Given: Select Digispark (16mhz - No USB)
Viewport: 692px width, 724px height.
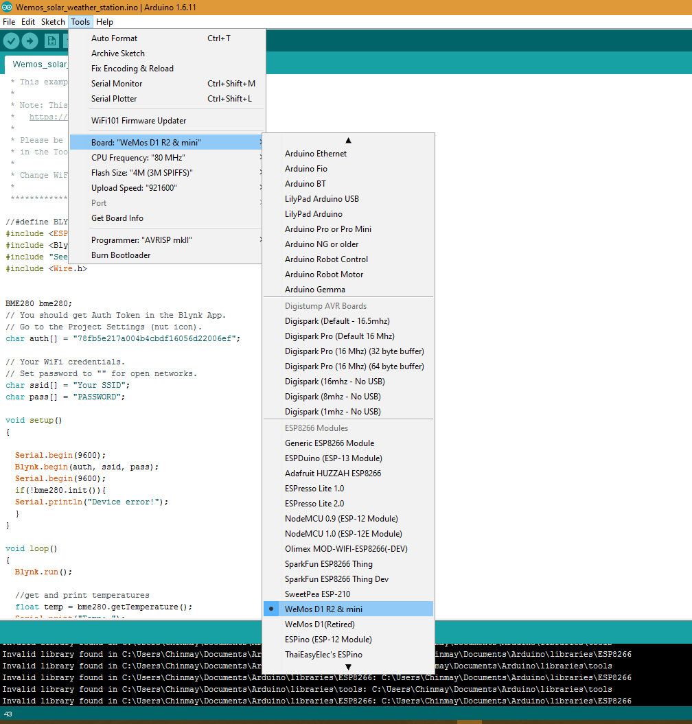Looking at the screenshot, I should point(348,382).
